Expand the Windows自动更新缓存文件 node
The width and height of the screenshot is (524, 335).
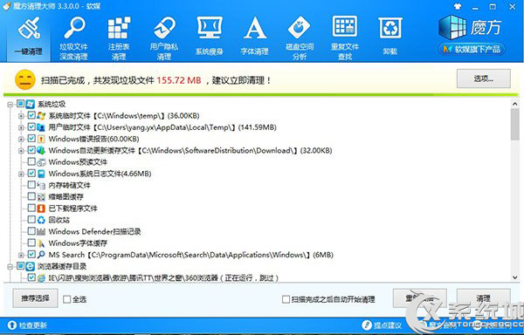[x=21, y=151]
